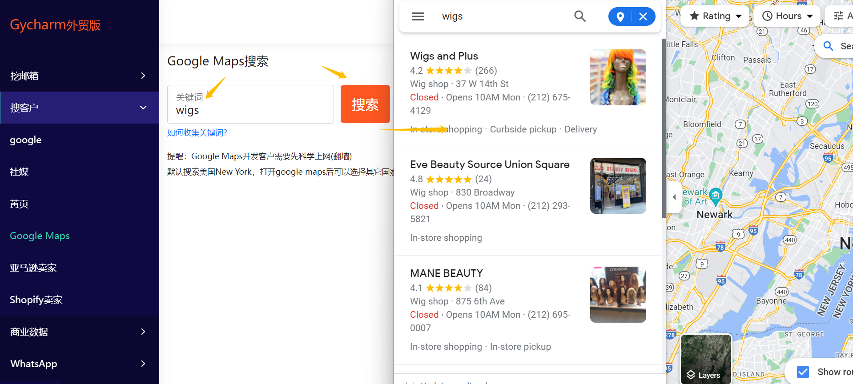Open the Hours filter dropdown
Viewport: 853px width, 384px height.
(788, 16)
